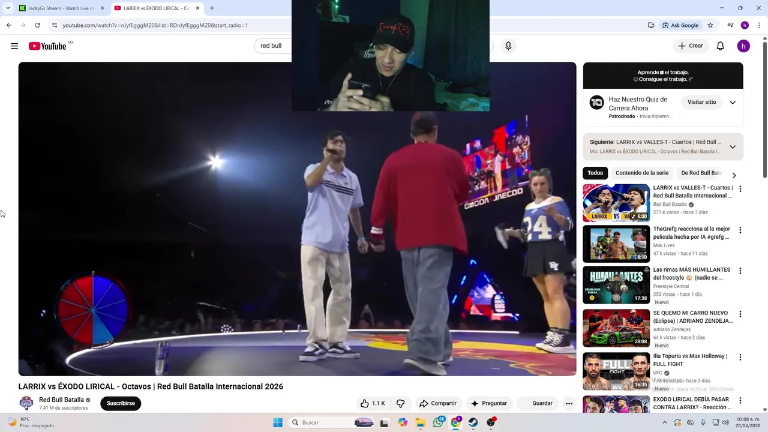768x432 pixels.
Task: Open Copilot from the taskbar
Action: [x=403, y=422]
